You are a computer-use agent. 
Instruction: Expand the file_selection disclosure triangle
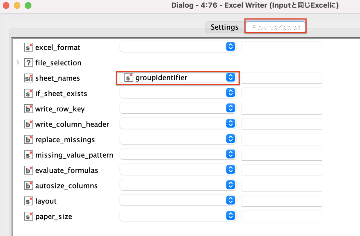18,63
